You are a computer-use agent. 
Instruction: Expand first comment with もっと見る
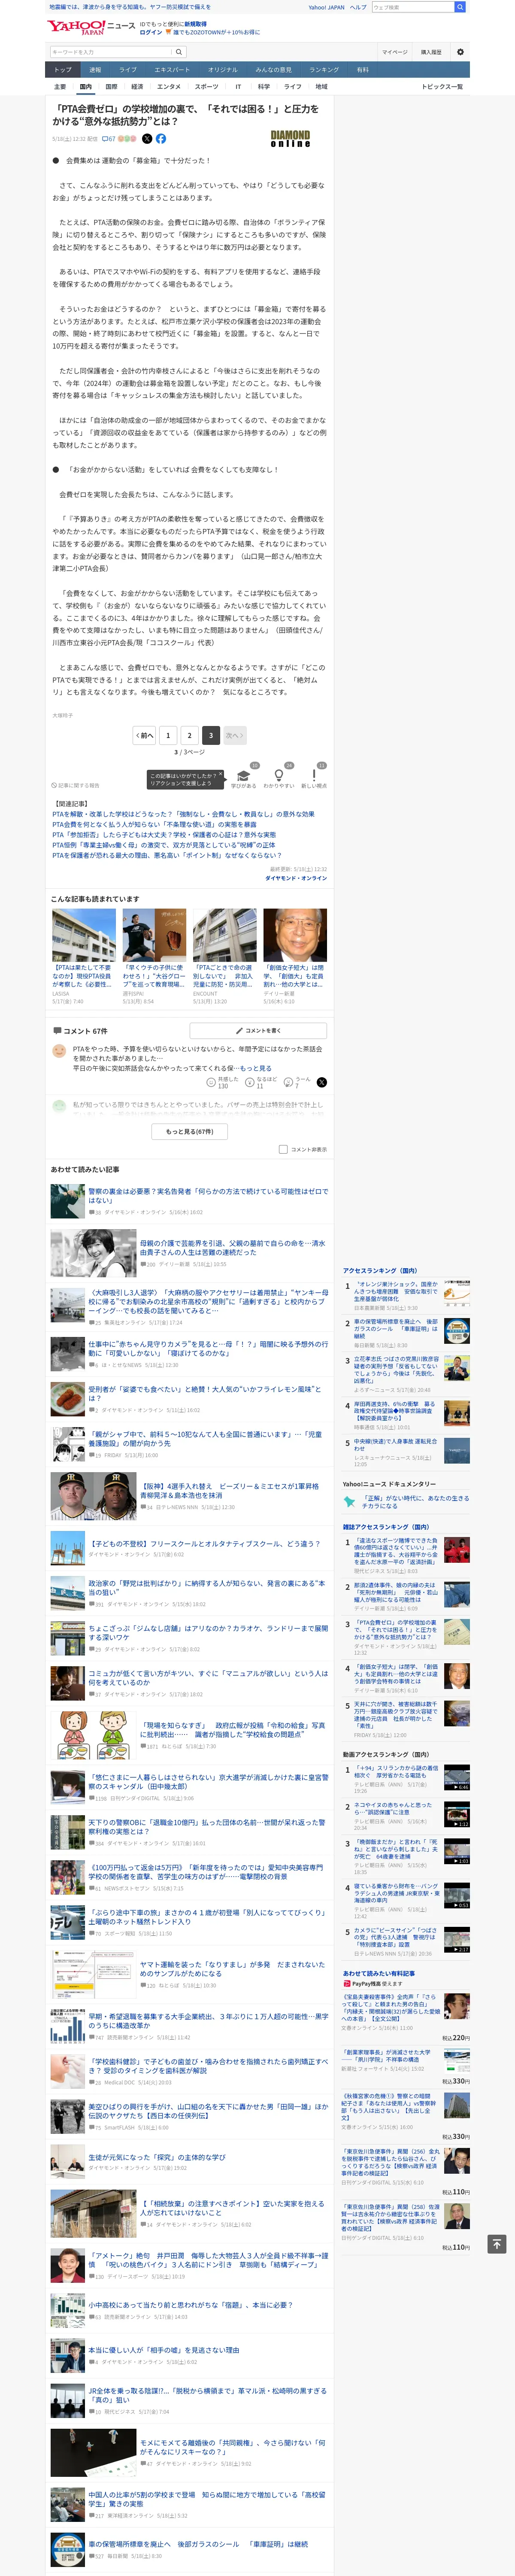pos(256,1068)
